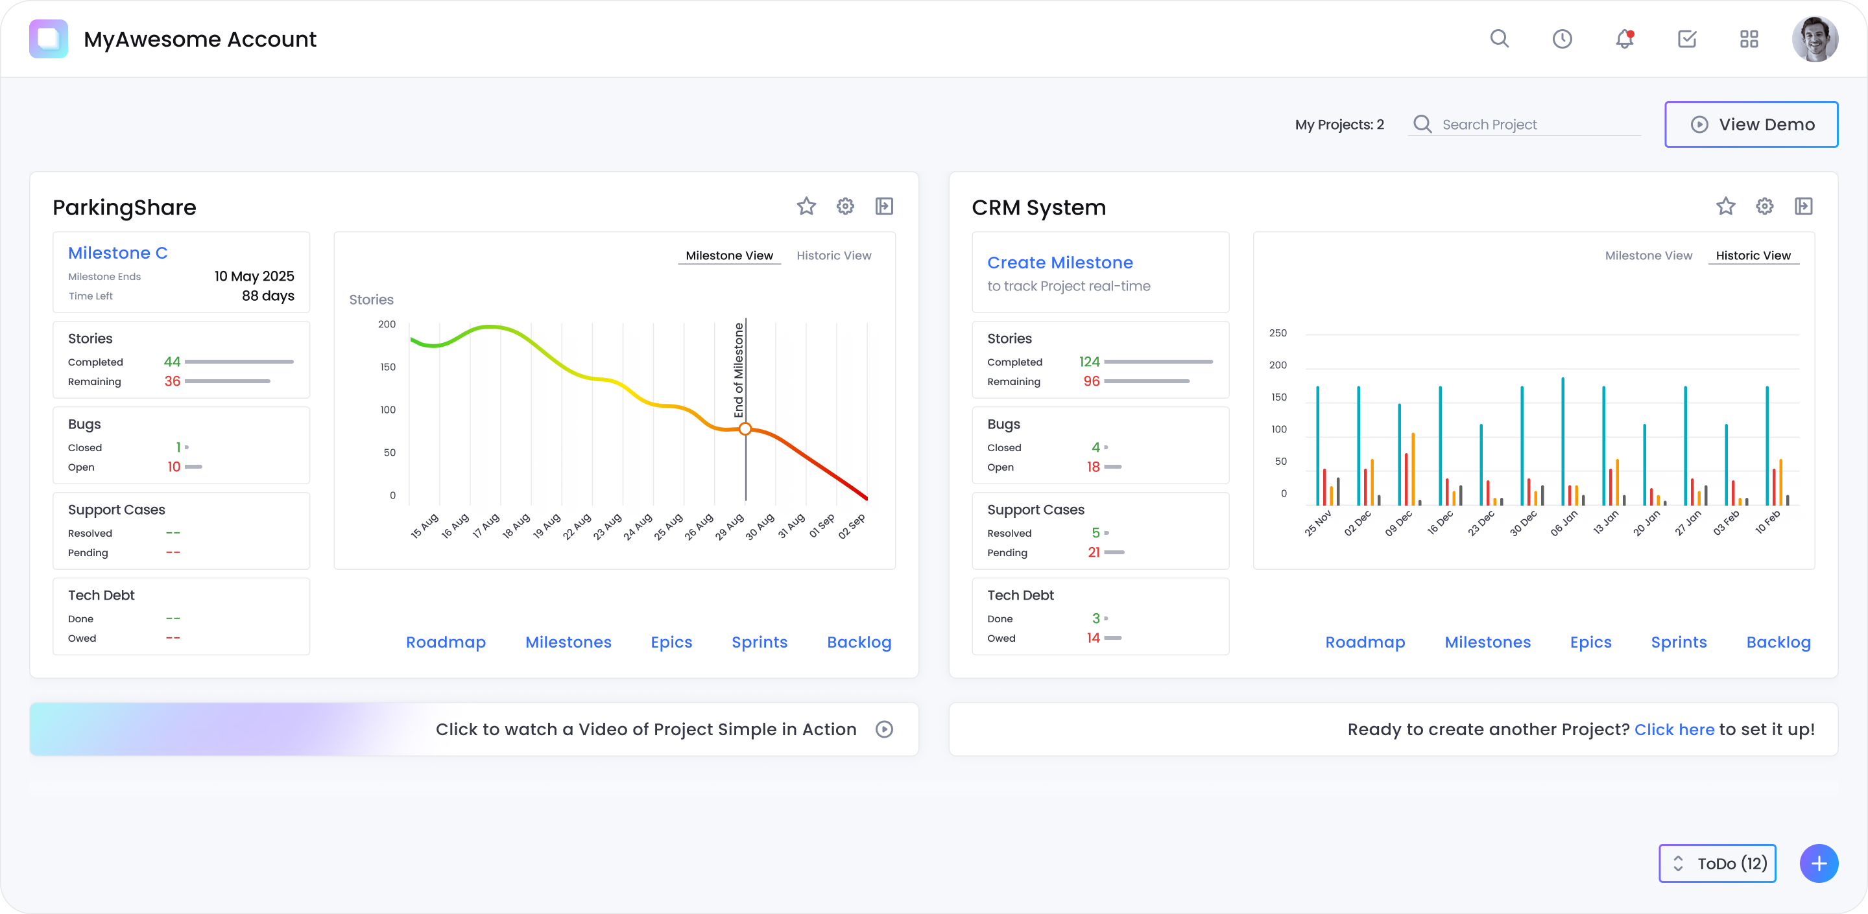
Task: Favorite the CRM System project
Action: [1726, 207]
